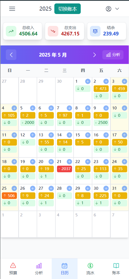This screenshot has height=279, width=129.
Task: Add a record with plus on May 1
Action: [x=88, y=81]
